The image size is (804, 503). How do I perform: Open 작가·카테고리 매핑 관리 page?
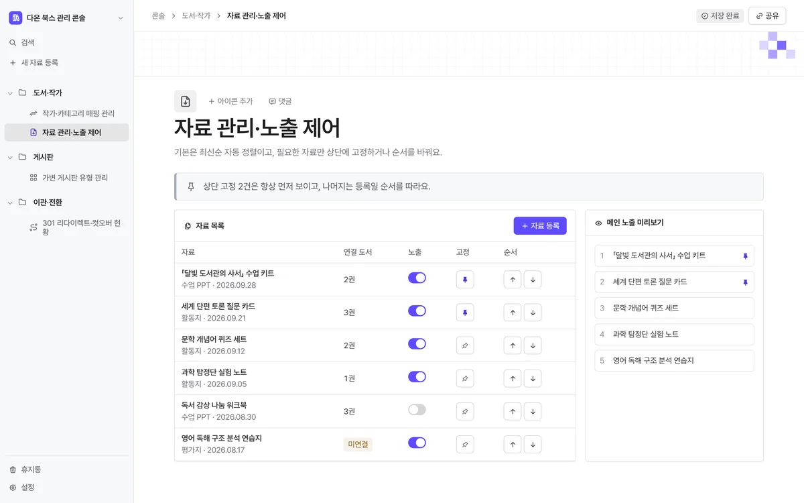(x=66, y=113)
